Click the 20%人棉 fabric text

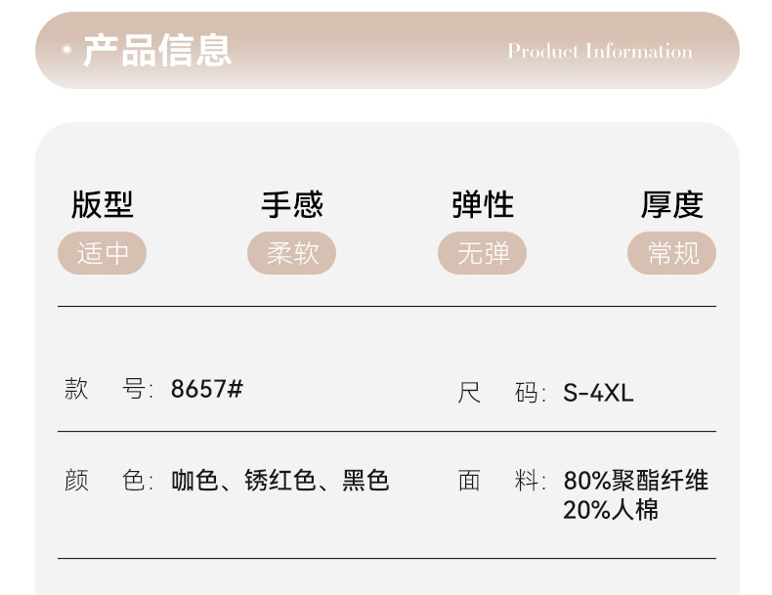[611, 510]
